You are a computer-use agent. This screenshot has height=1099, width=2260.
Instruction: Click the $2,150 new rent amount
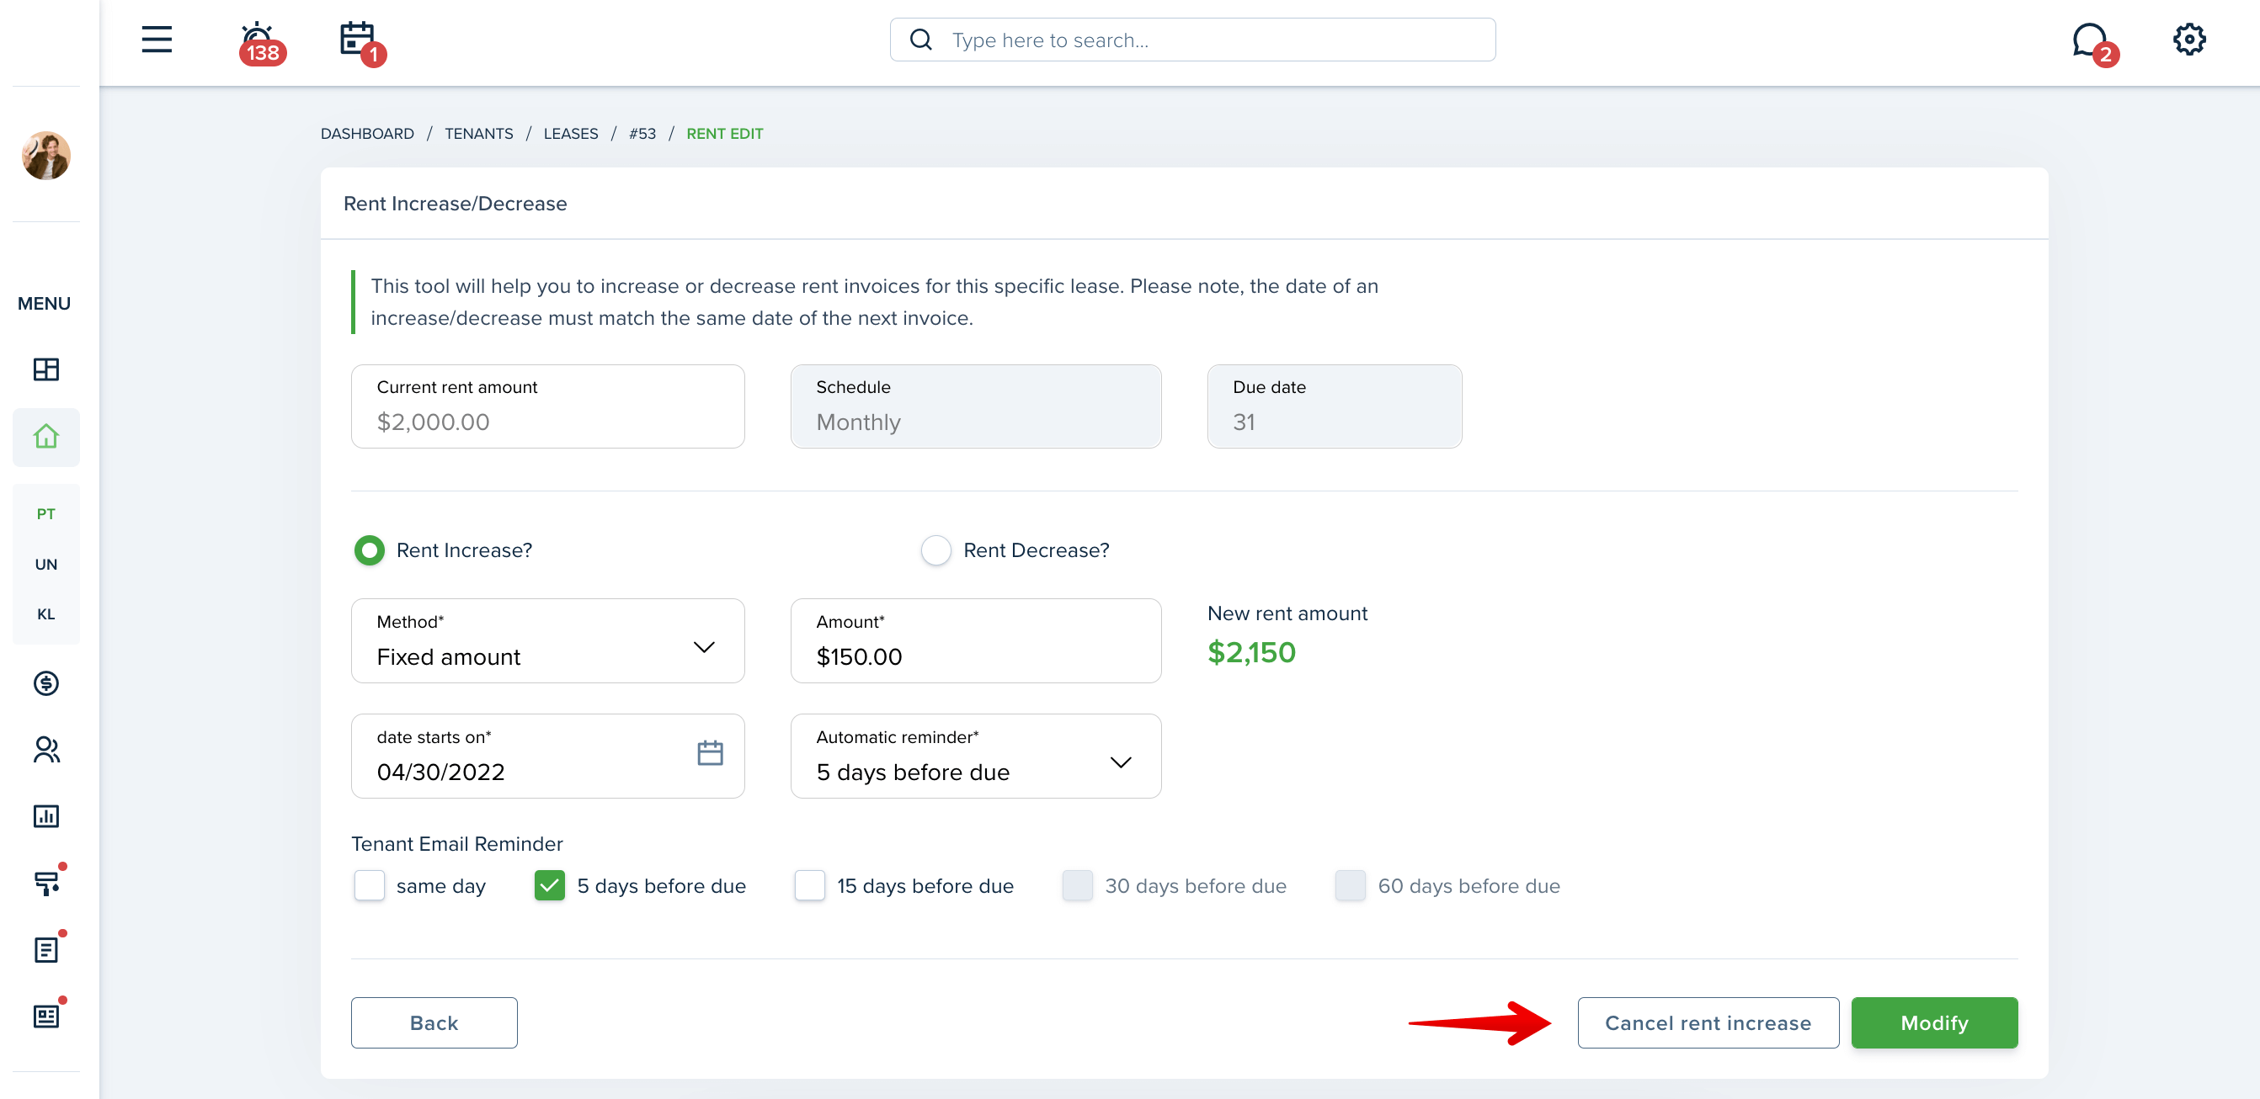tap(1251, 651)
